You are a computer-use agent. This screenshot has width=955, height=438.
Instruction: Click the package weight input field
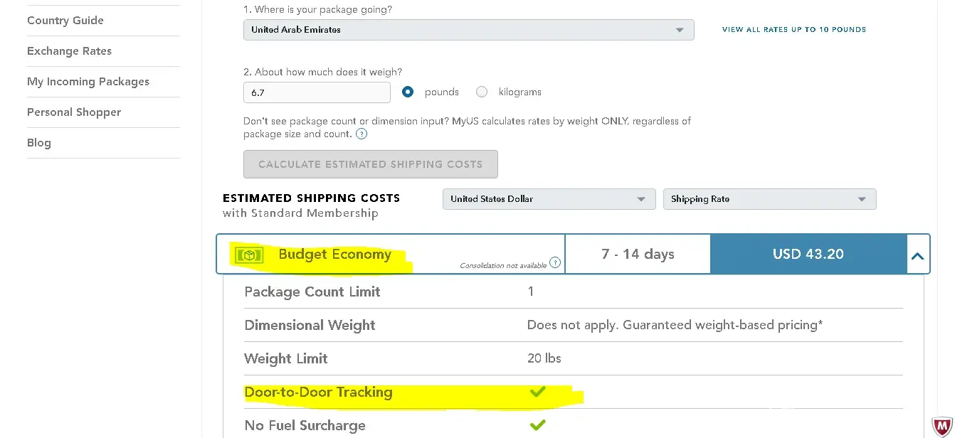(x=317, y=92)
